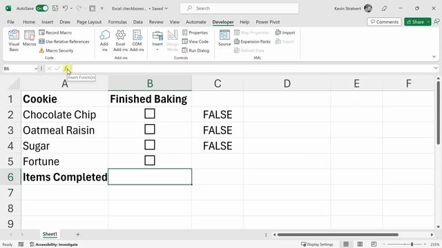This screenshot has height=248, width=442.
Task: Tick the Fortune cookie checkbox
Action: click(x=150, y=161)
